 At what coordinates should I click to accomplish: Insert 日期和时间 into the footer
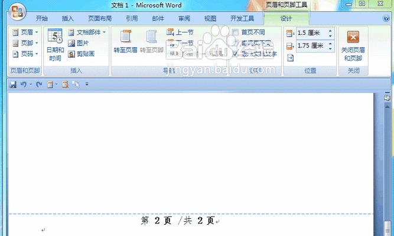click(x=55, y=45)
